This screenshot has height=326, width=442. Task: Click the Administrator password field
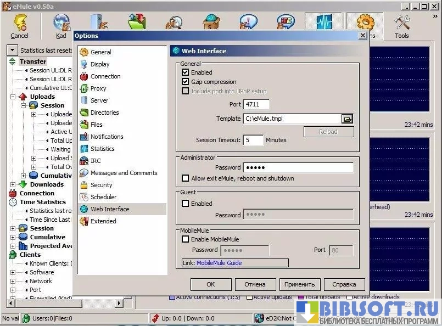click(x=298, y=167)
